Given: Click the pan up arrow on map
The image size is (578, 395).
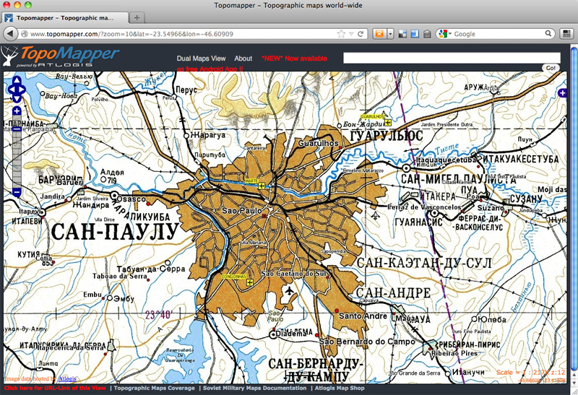Looking at the screenshot, I should tap(17, 81).
